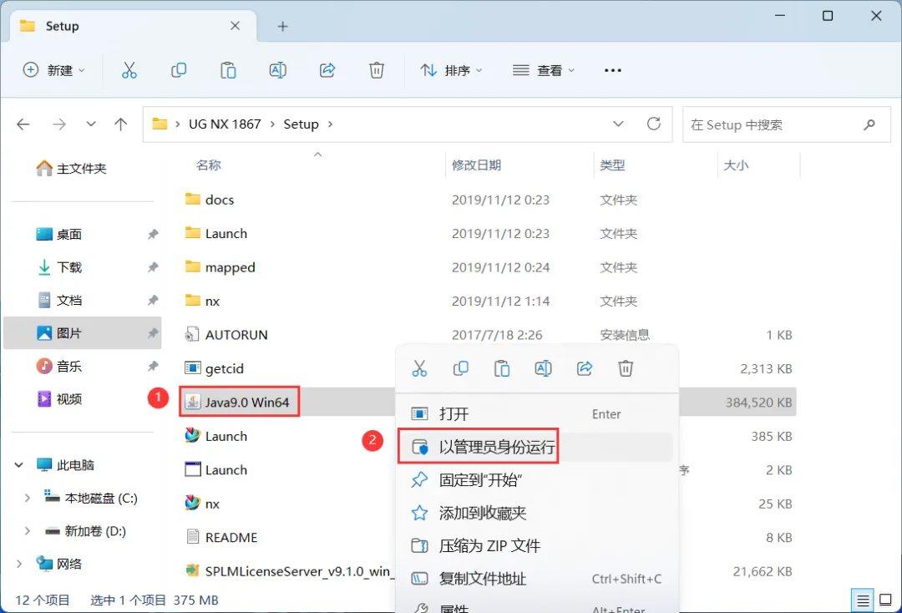
Task: Click the Delete icon in the context menu
Action: [626, 368]
